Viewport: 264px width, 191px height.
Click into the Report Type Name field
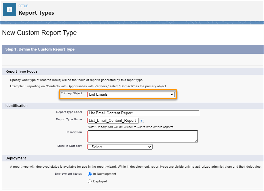(113, 121)
